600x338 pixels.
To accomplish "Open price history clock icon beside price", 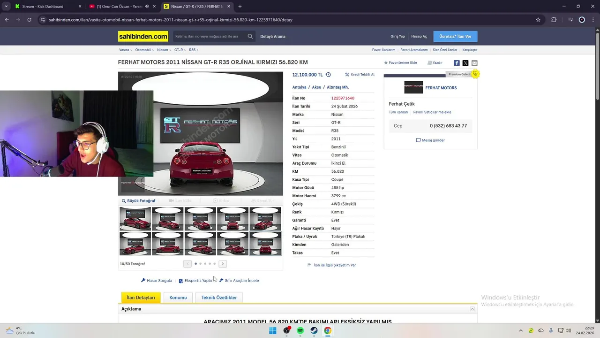I will click(x=328, y=75).
